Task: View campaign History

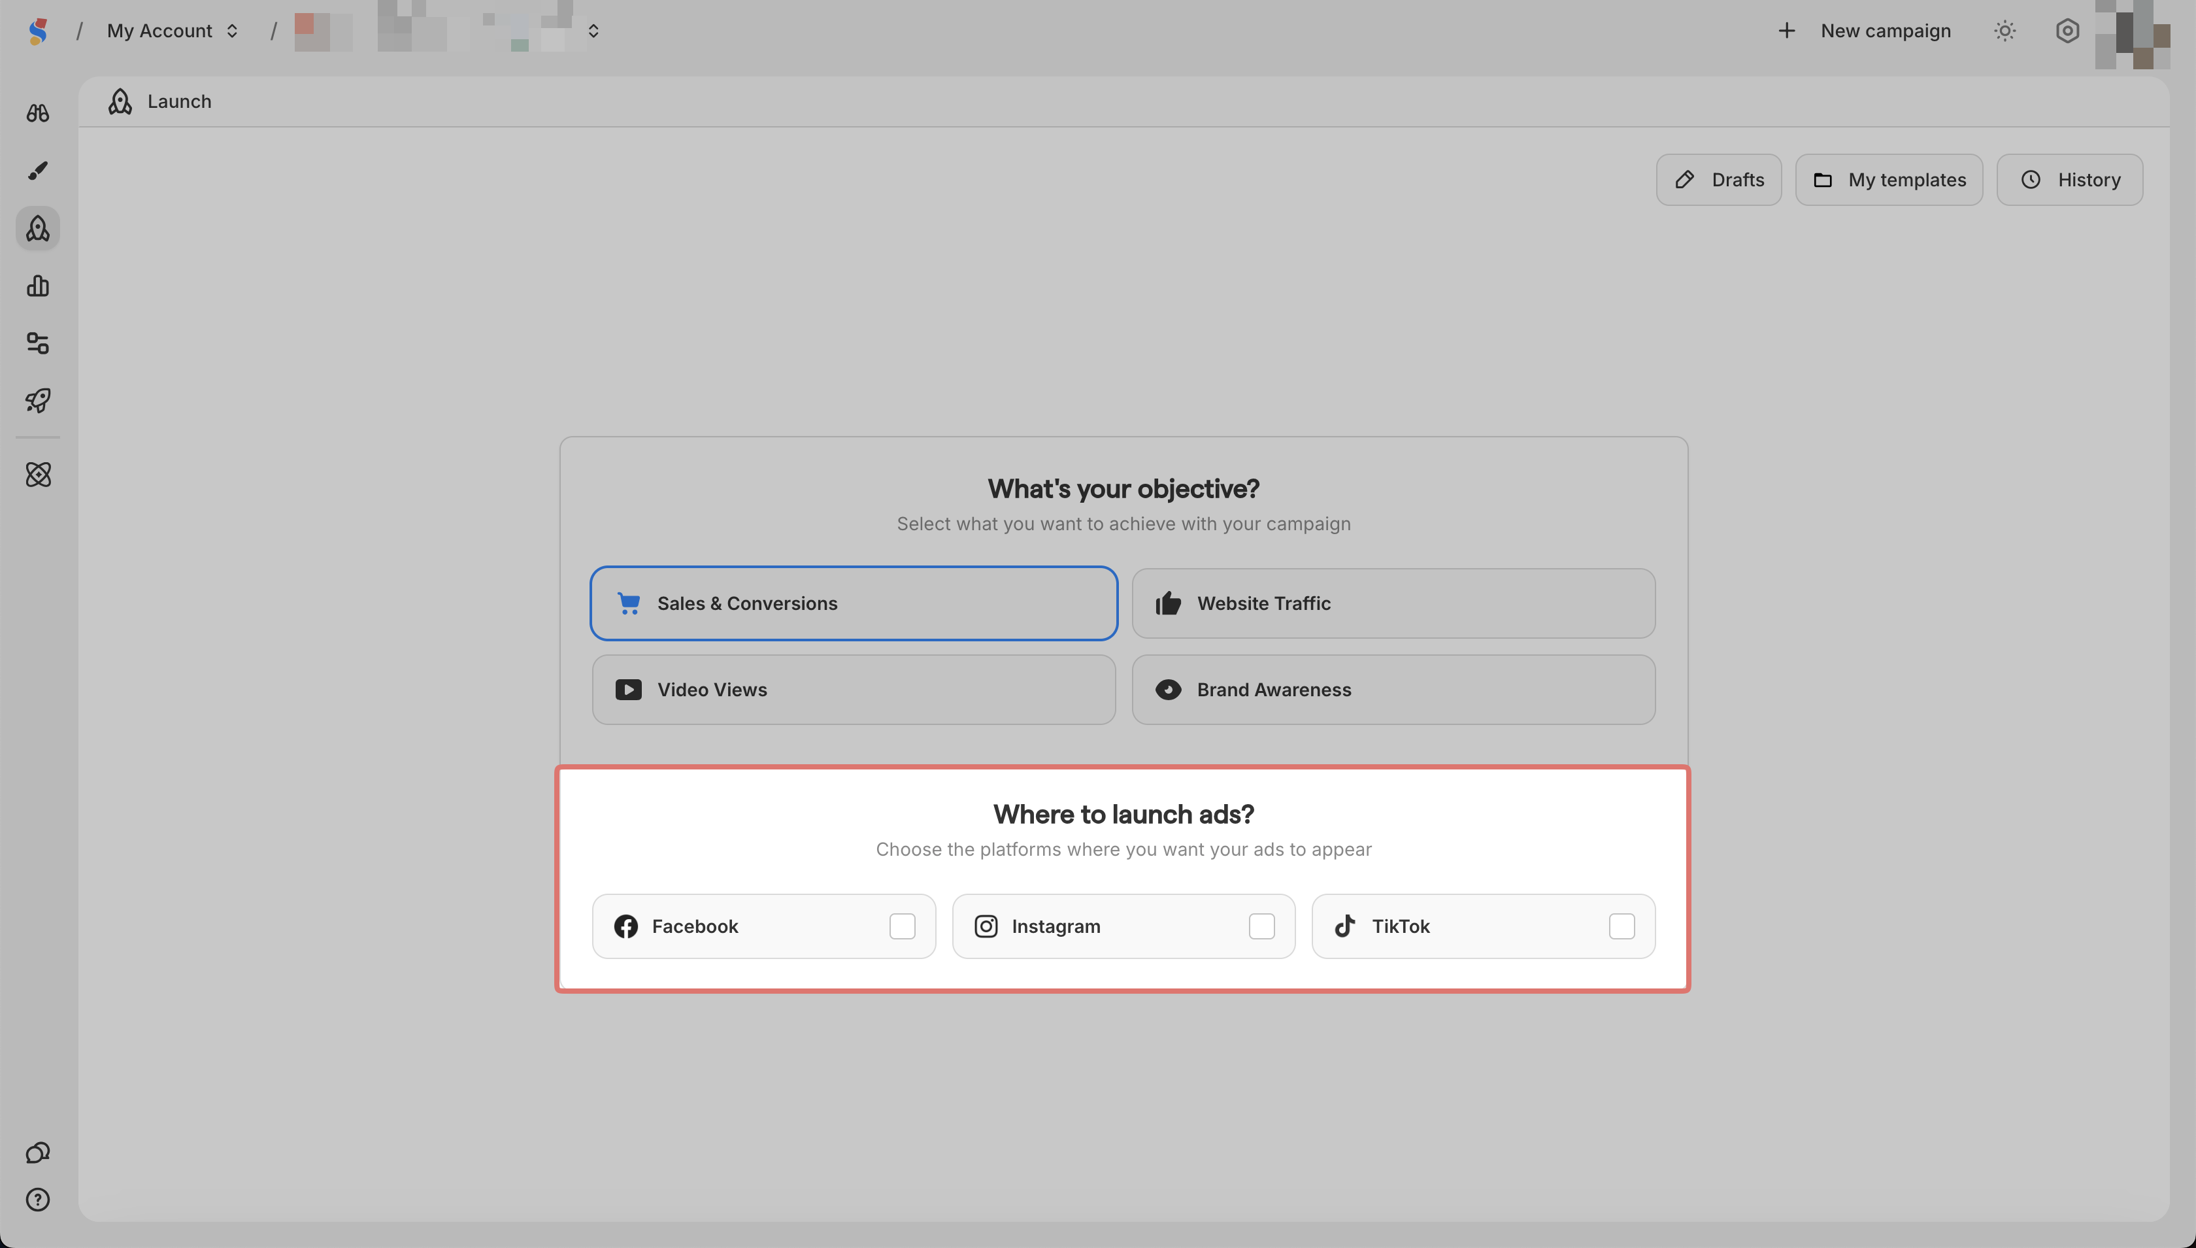Action: pos(2069,180)
